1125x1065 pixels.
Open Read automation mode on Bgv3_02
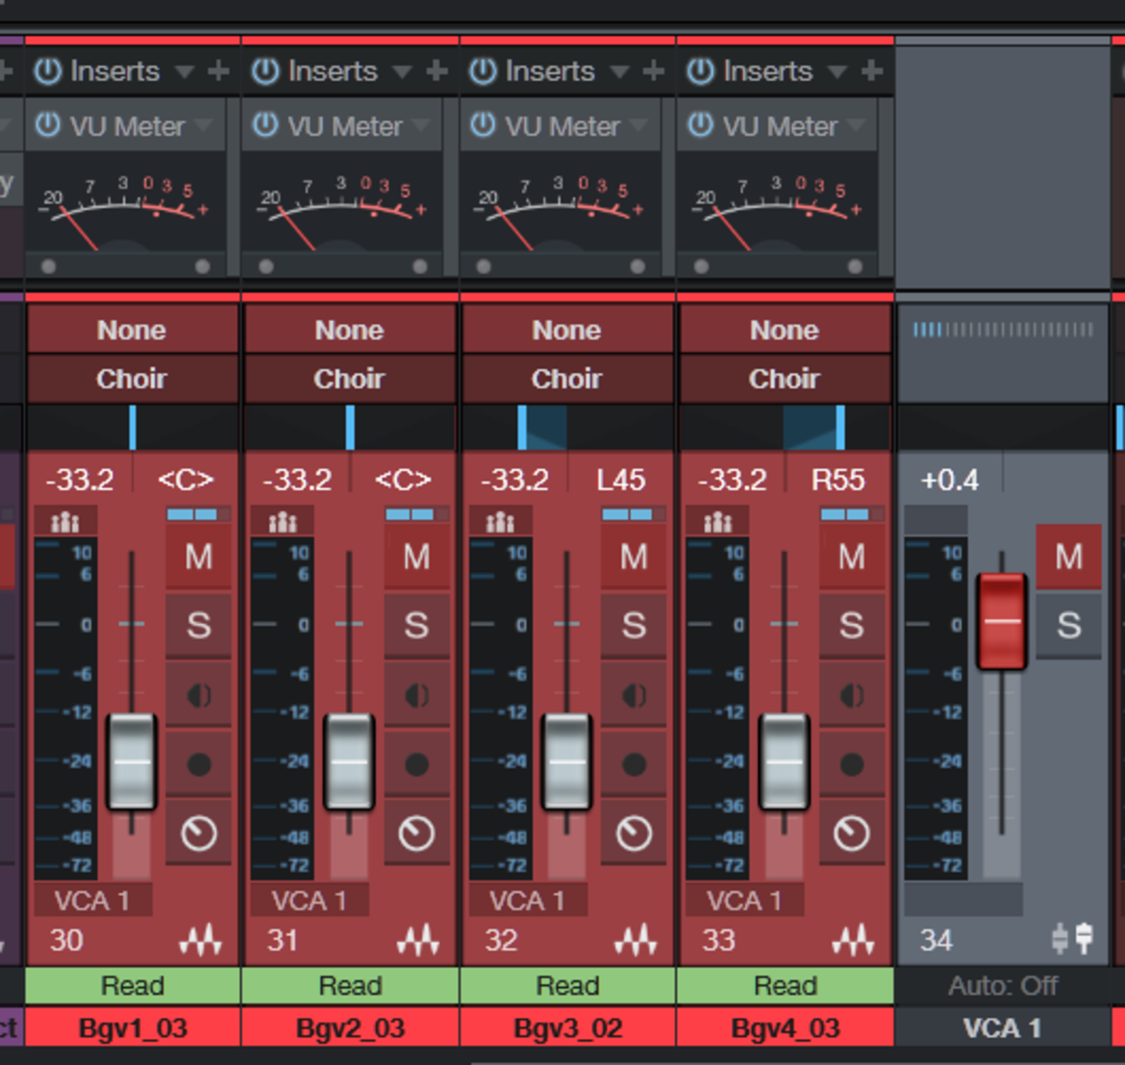tap(567, 985)
